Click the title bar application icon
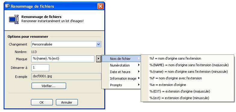 [x=8, y=6]
